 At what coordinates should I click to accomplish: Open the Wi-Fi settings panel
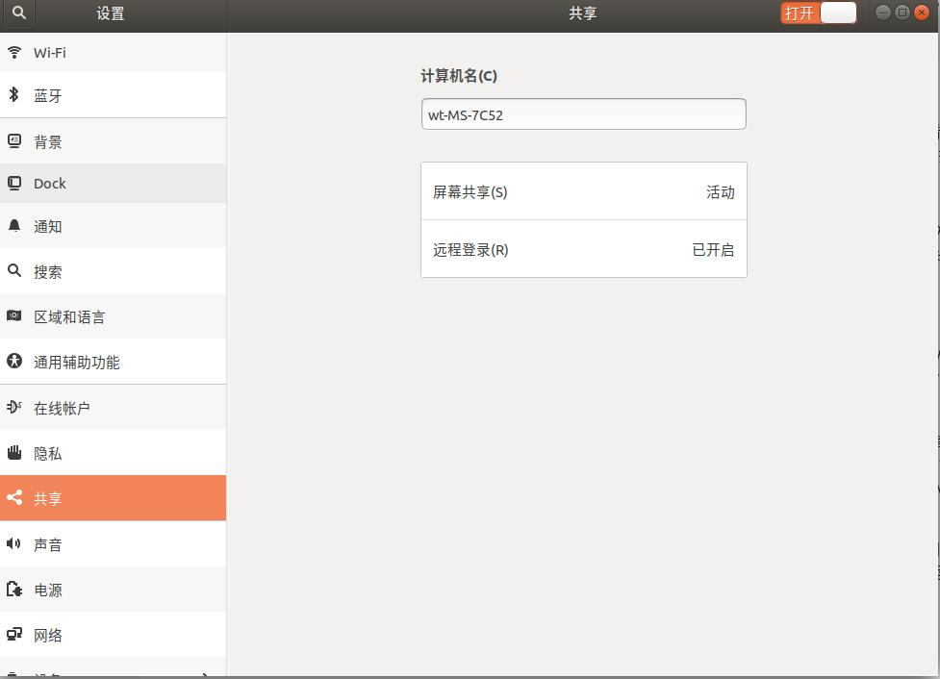click(114, 53)
